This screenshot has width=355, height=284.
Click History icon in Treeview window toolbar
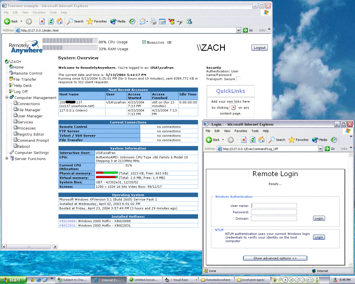[132, 22]
